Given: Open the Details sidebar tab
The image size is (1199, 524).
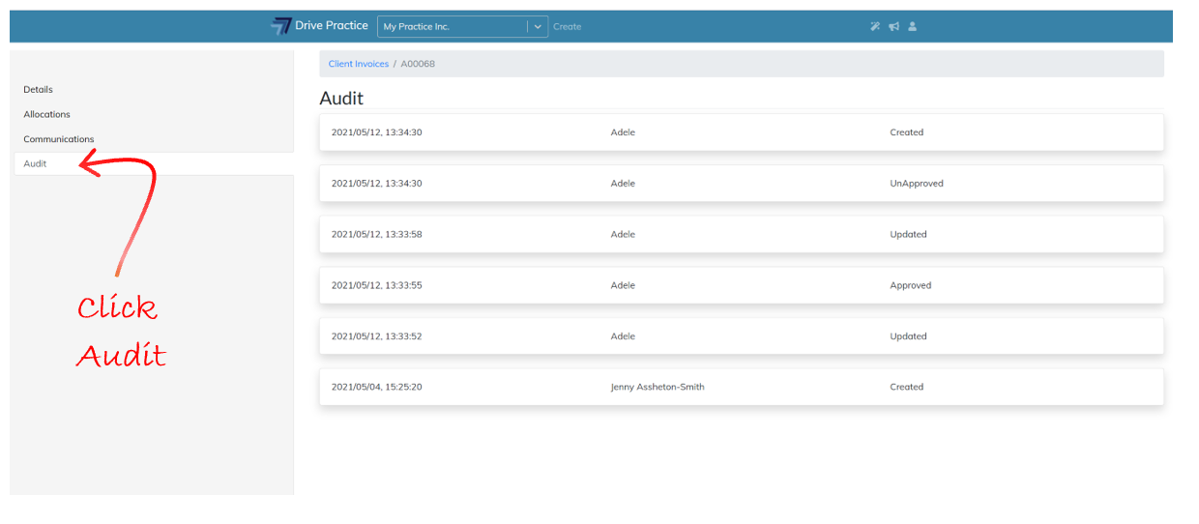Looking at the screenshot, I should (39, 90).
